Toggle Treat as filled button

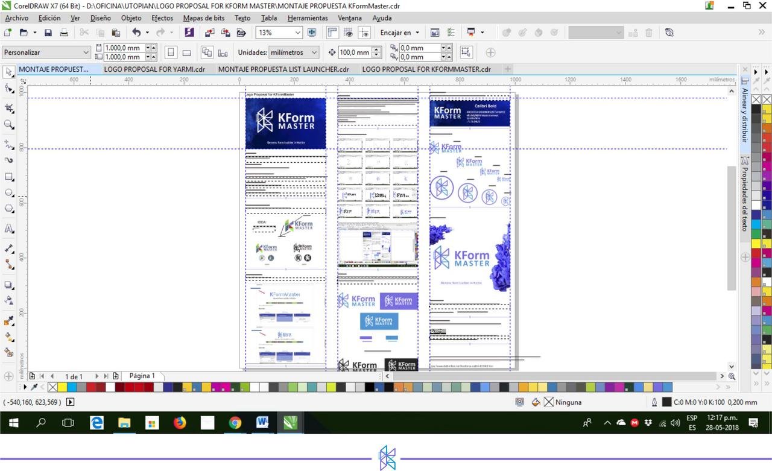click(466, 52)
